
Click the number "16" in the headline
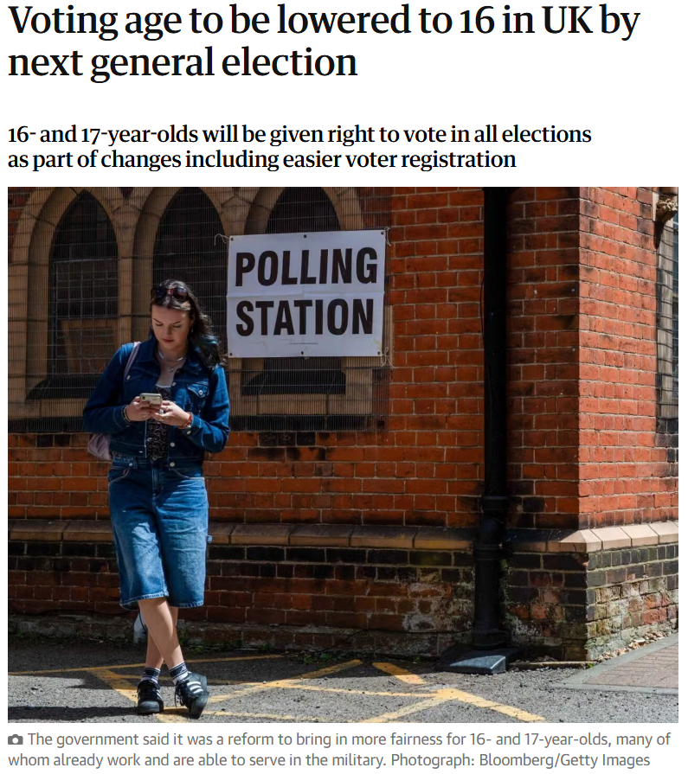(477, 20)
